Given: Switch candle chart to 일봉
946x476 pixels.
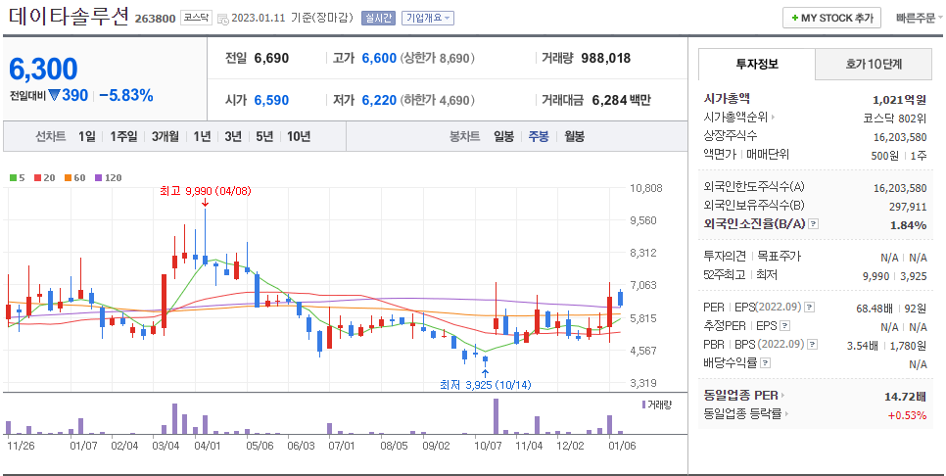Looking at the screenshot, I should pyautogui.click(x=503, y=137).
